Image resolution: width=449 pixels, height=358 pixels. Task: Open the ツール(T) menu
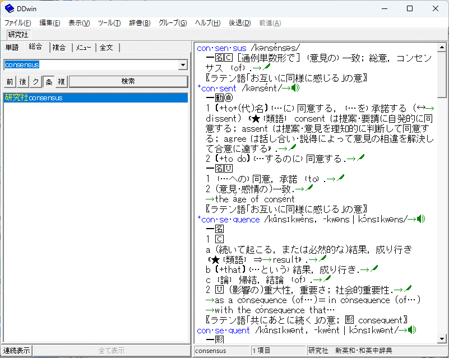point(109,23)
